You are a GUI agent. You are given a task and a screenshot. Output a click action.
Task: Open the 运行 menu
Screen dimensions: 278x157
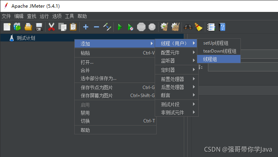[44, 17]
